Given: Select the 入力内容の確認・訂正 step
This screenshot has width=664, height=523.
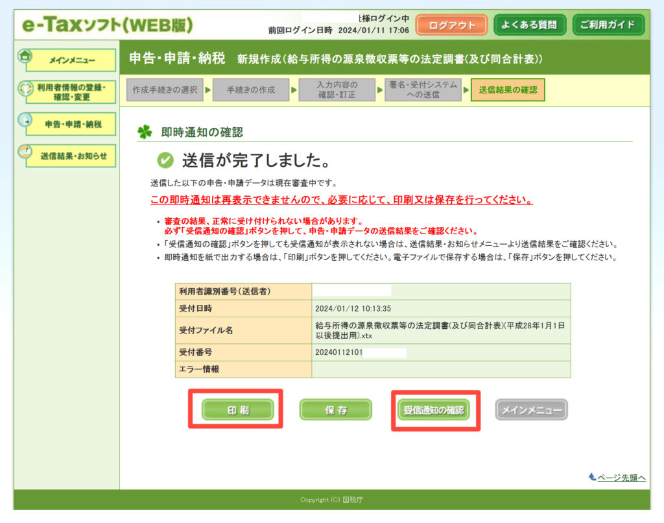Looking at the screenshot, I should [x=337, y=90].
